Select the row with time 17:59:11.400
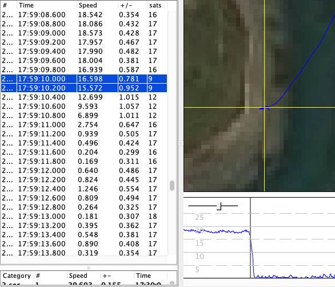This screenshot has width=335, height=287. (x=84, y=143)
